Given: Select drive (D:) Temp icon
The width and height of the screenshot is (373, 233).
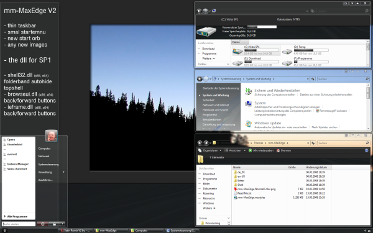Looking at the screenshot, I should tap(287, 51).
